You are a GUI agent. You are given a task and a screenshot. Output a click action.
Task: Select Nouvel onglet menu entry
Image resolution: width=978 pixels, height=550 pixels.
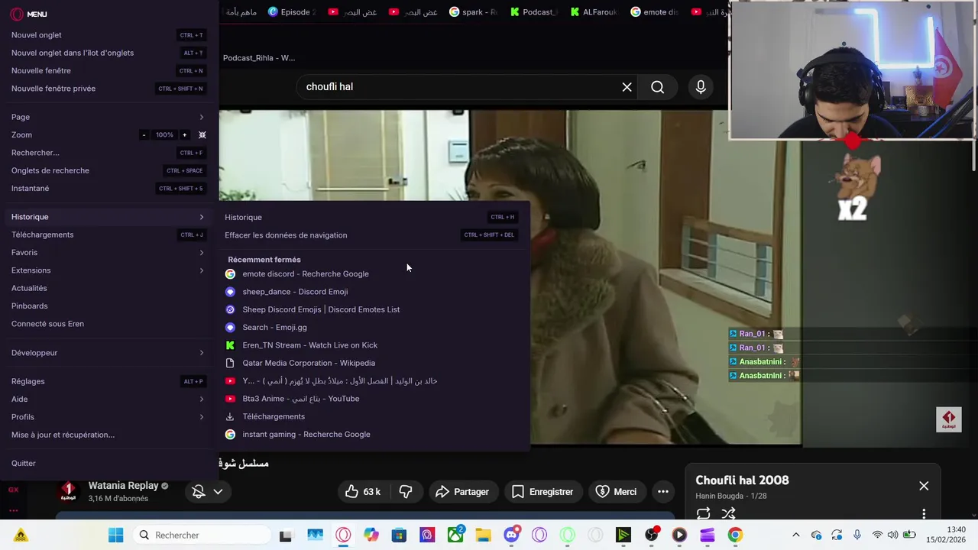coord(109,35)
